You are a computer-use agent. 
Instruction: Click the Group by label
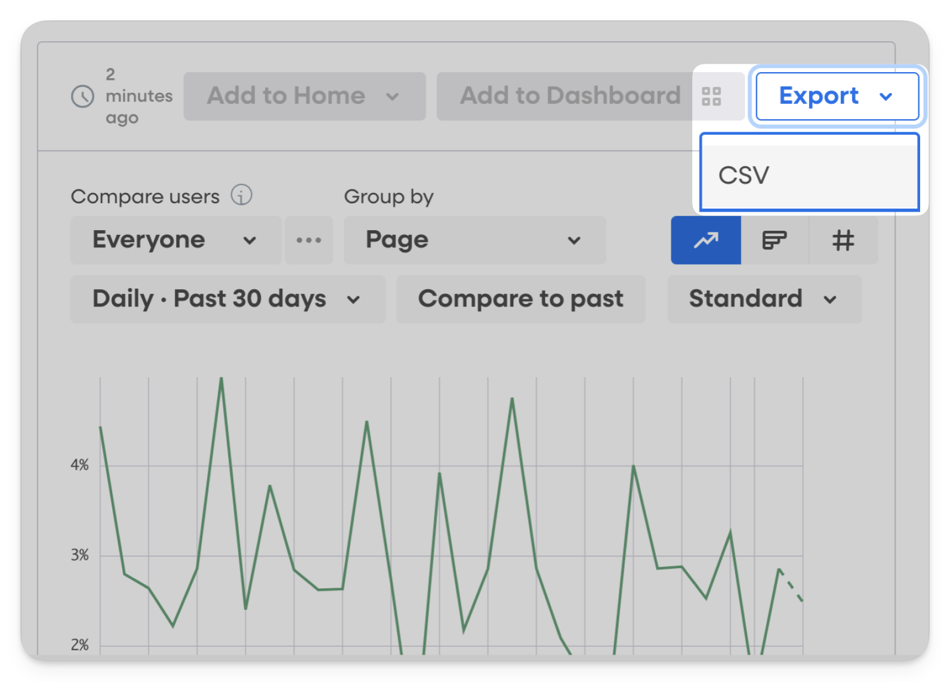(x=388, y=197)
